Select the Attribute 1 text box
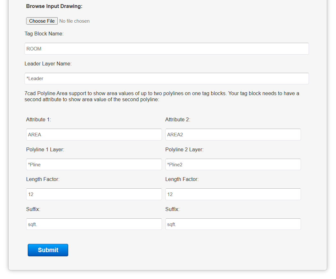 pos(94,135)
